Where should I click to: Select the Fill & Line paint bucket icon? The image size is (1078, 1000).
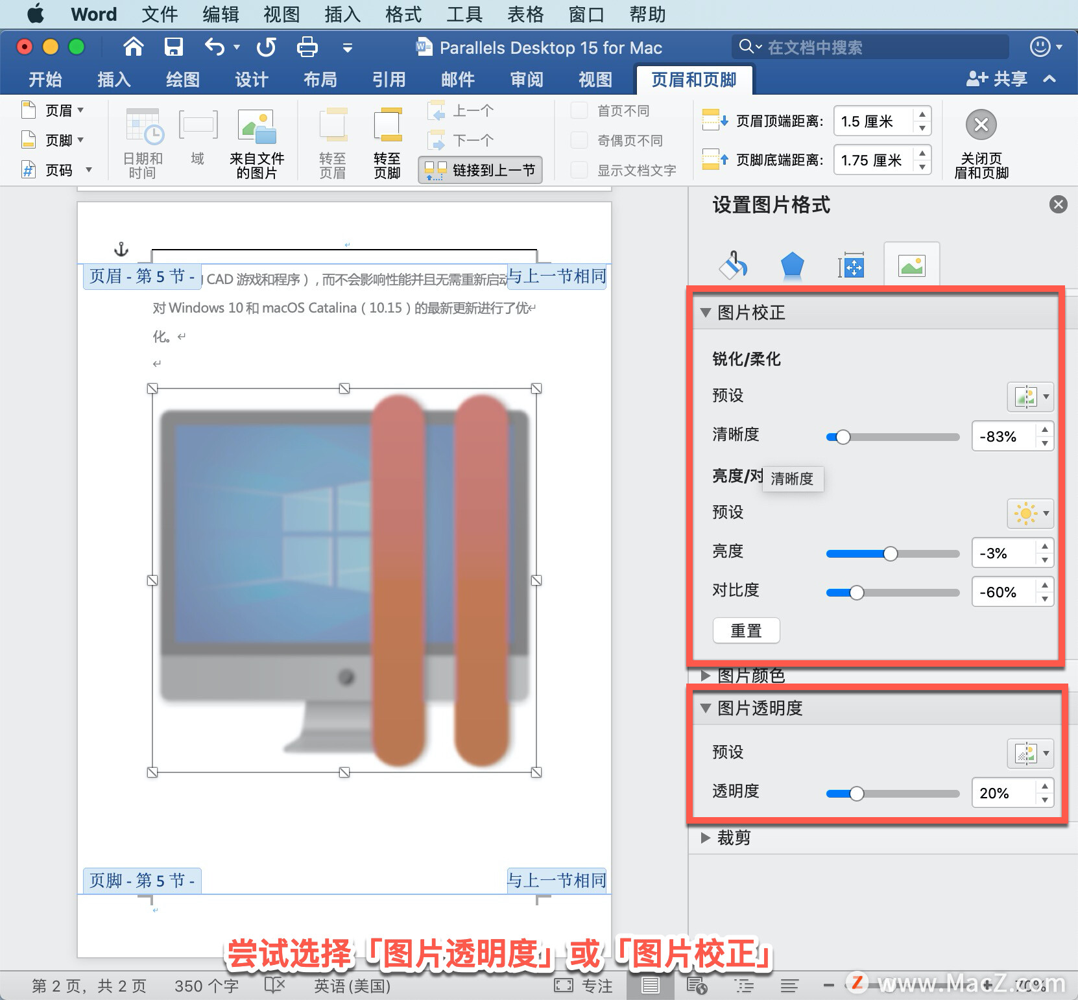click(733, 265)
